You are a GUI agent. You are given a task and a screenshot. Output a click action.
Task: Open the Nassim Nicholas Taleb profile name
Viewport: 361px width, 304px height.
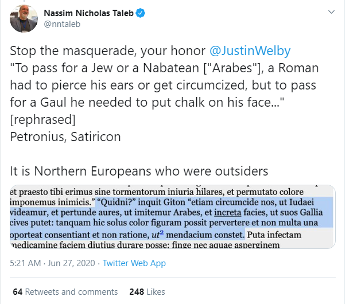tap(92, 14)
